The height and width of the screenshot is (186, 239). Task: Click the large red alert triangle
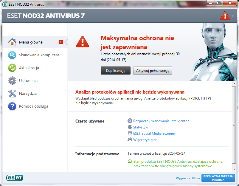[83, 42]
